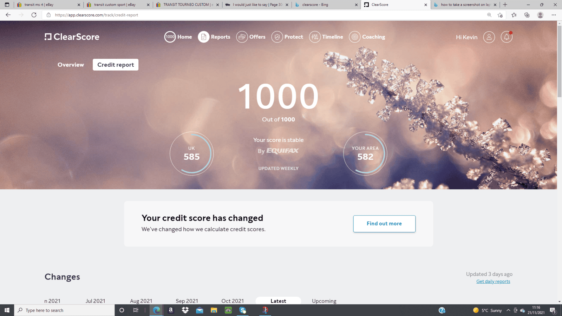Image resolution: width=562 pixels, height=316 pixels.
Task: Open Windows Start menu
Action: point(7,310)
